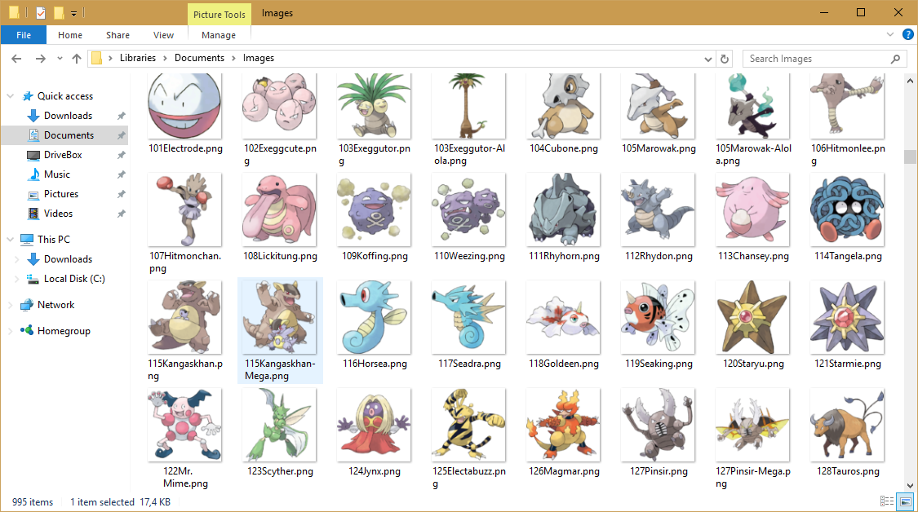
Task: Click the 111Rhyhorn.png file name
Action: pyautogui.click(x=564, y=256)
